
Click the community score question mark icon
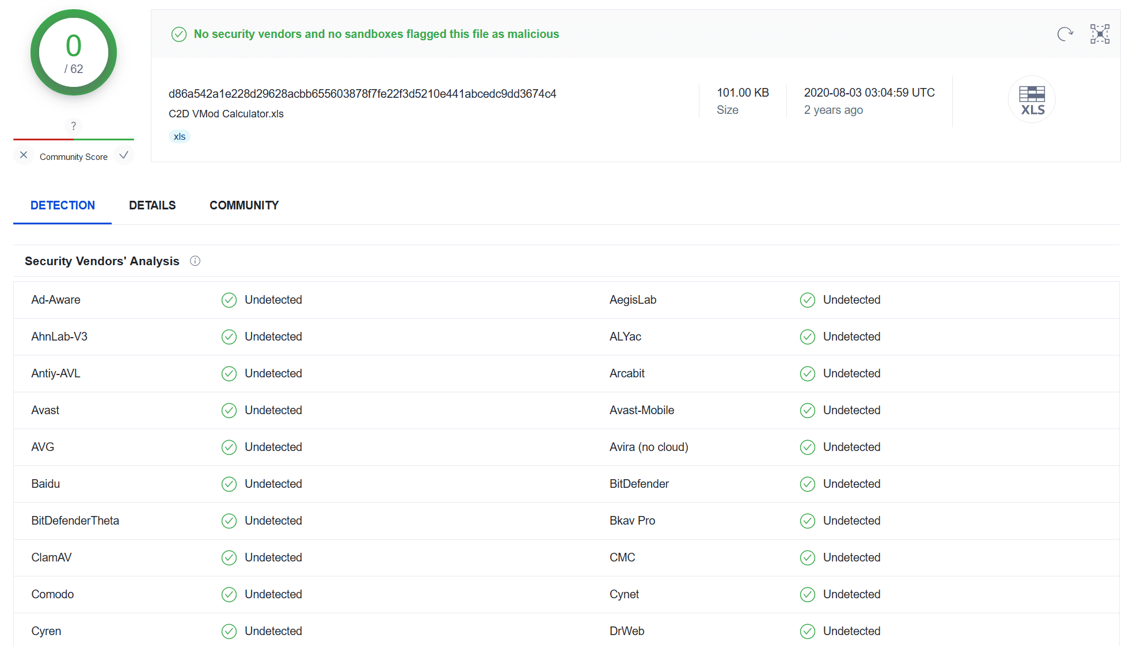click(x=73, y=126)
